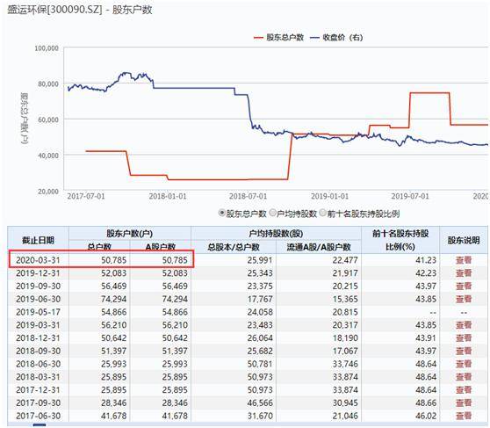Viewport: 490px width, 428px height.
Task: Open 查看 link for 2019-12-31 row
Action: 464,273
